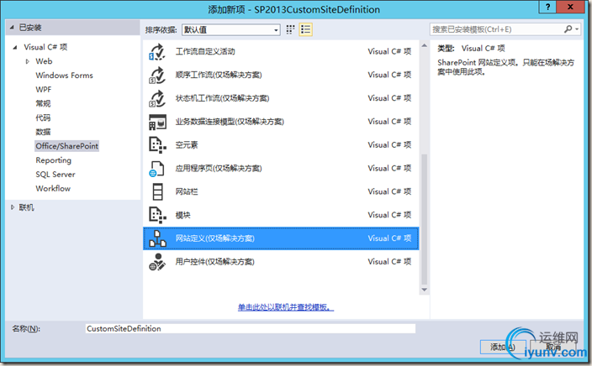Click the template list scroll down arrow
The height and width of the screenshot is (366, 592).
425,290
